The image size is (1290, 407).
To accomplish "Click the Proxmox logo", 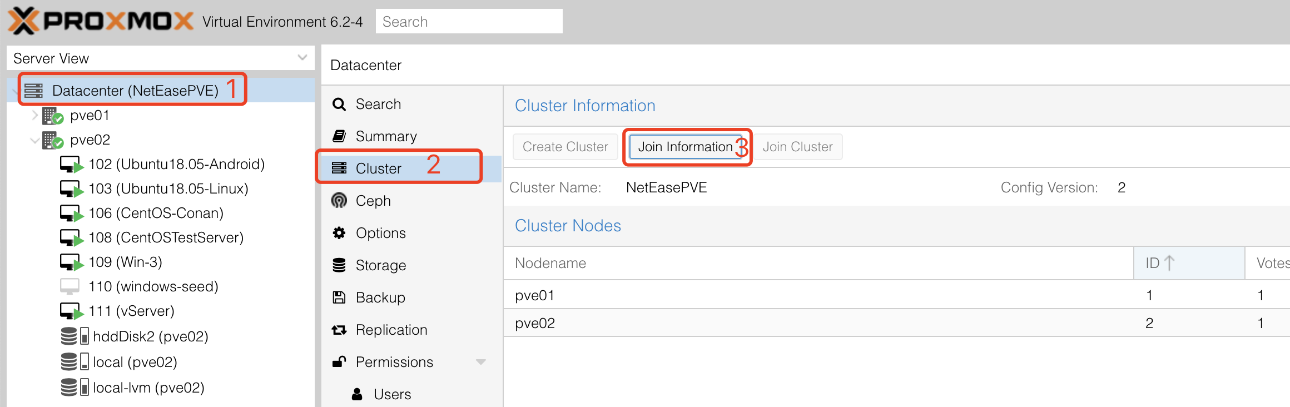I will (x=101, y=21).
